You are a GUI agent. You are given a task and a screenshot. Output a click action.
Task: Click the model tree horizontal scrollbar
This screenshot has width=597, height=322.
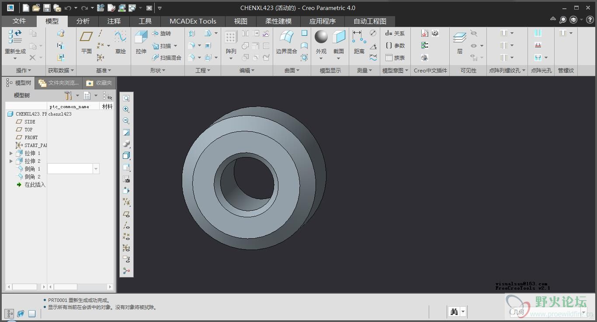[26, 287]
